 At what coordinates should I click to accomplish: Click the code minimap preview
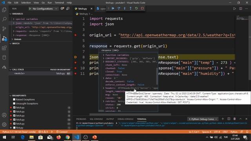pos(242,18)
